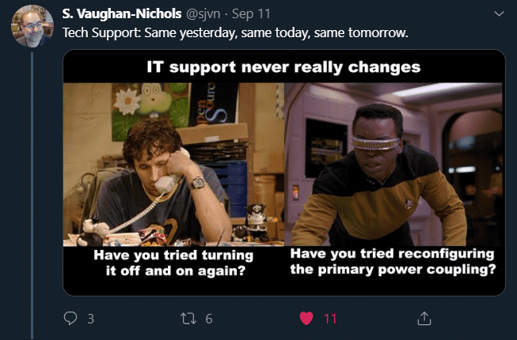Enlarge meme at 'IT support never really changes' heading
This screenshot has height=340, width=517.
click(x=283, y=67)
